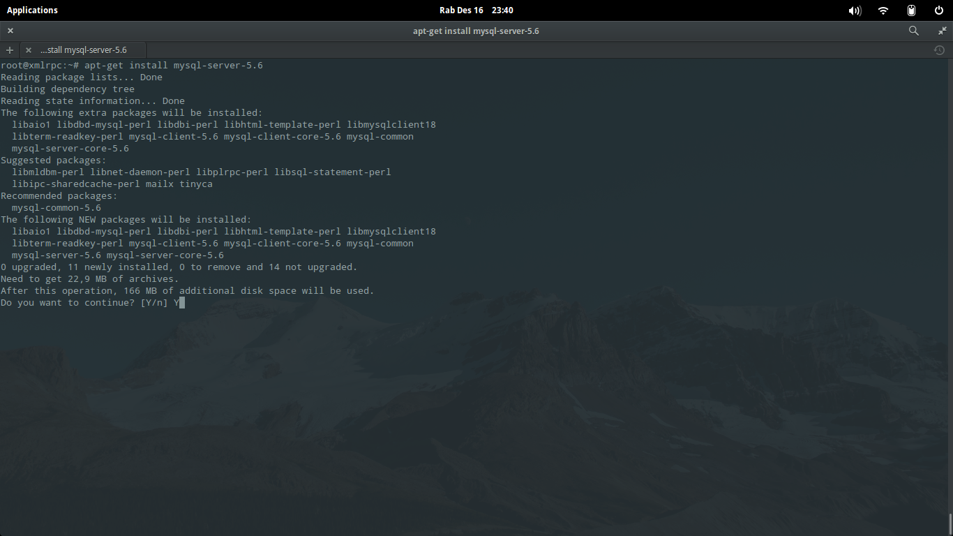
Task: Click 'Need to get 22,9 MB of archives' line
Action: click(x=90, y=279)
